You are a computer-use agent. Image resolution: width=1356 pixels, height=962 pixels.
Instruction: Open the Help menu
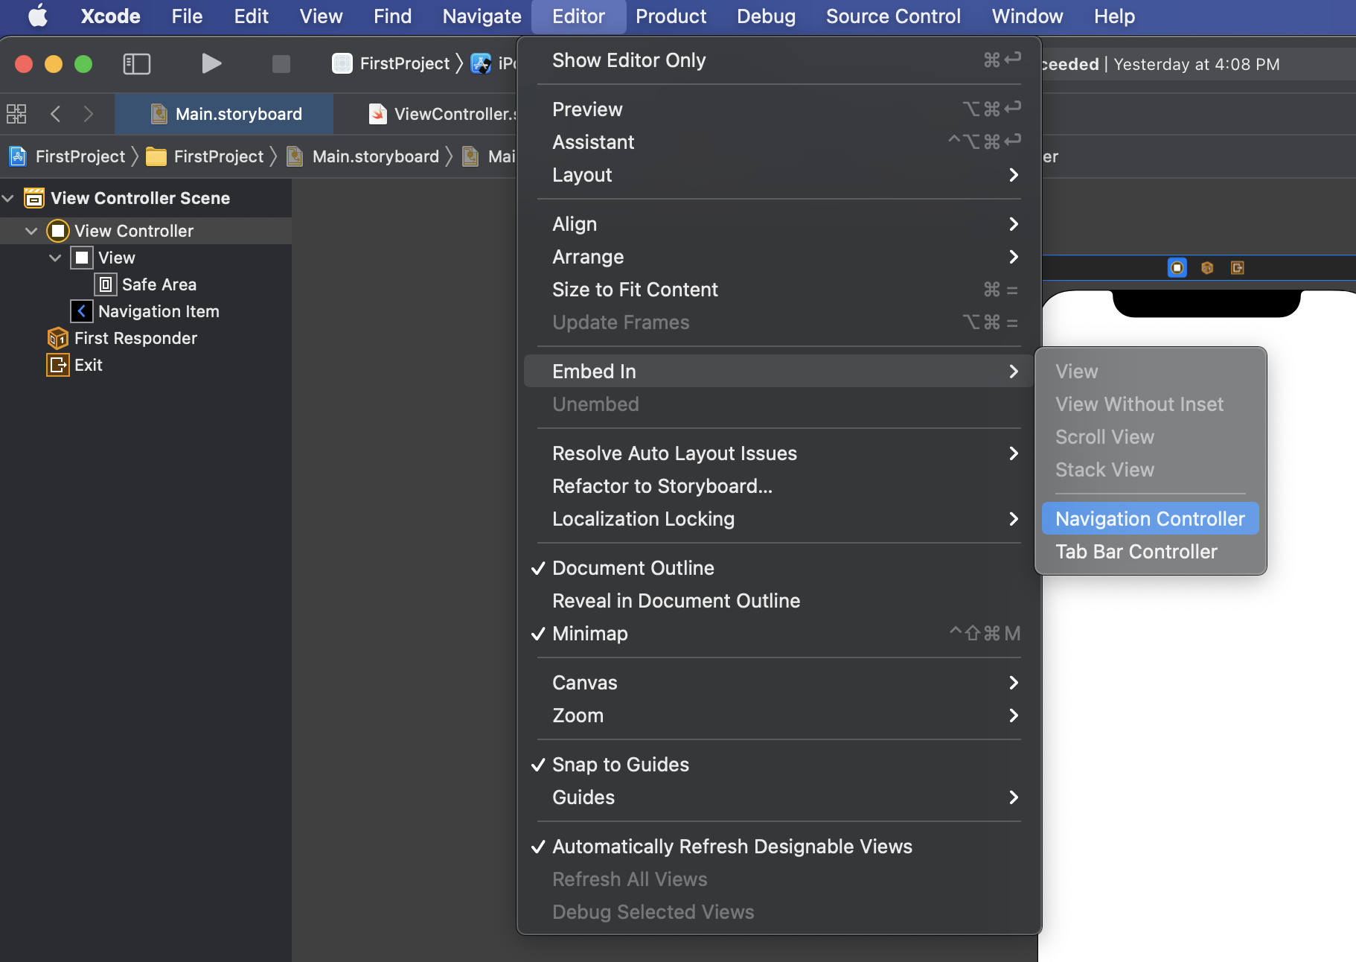1114,16
